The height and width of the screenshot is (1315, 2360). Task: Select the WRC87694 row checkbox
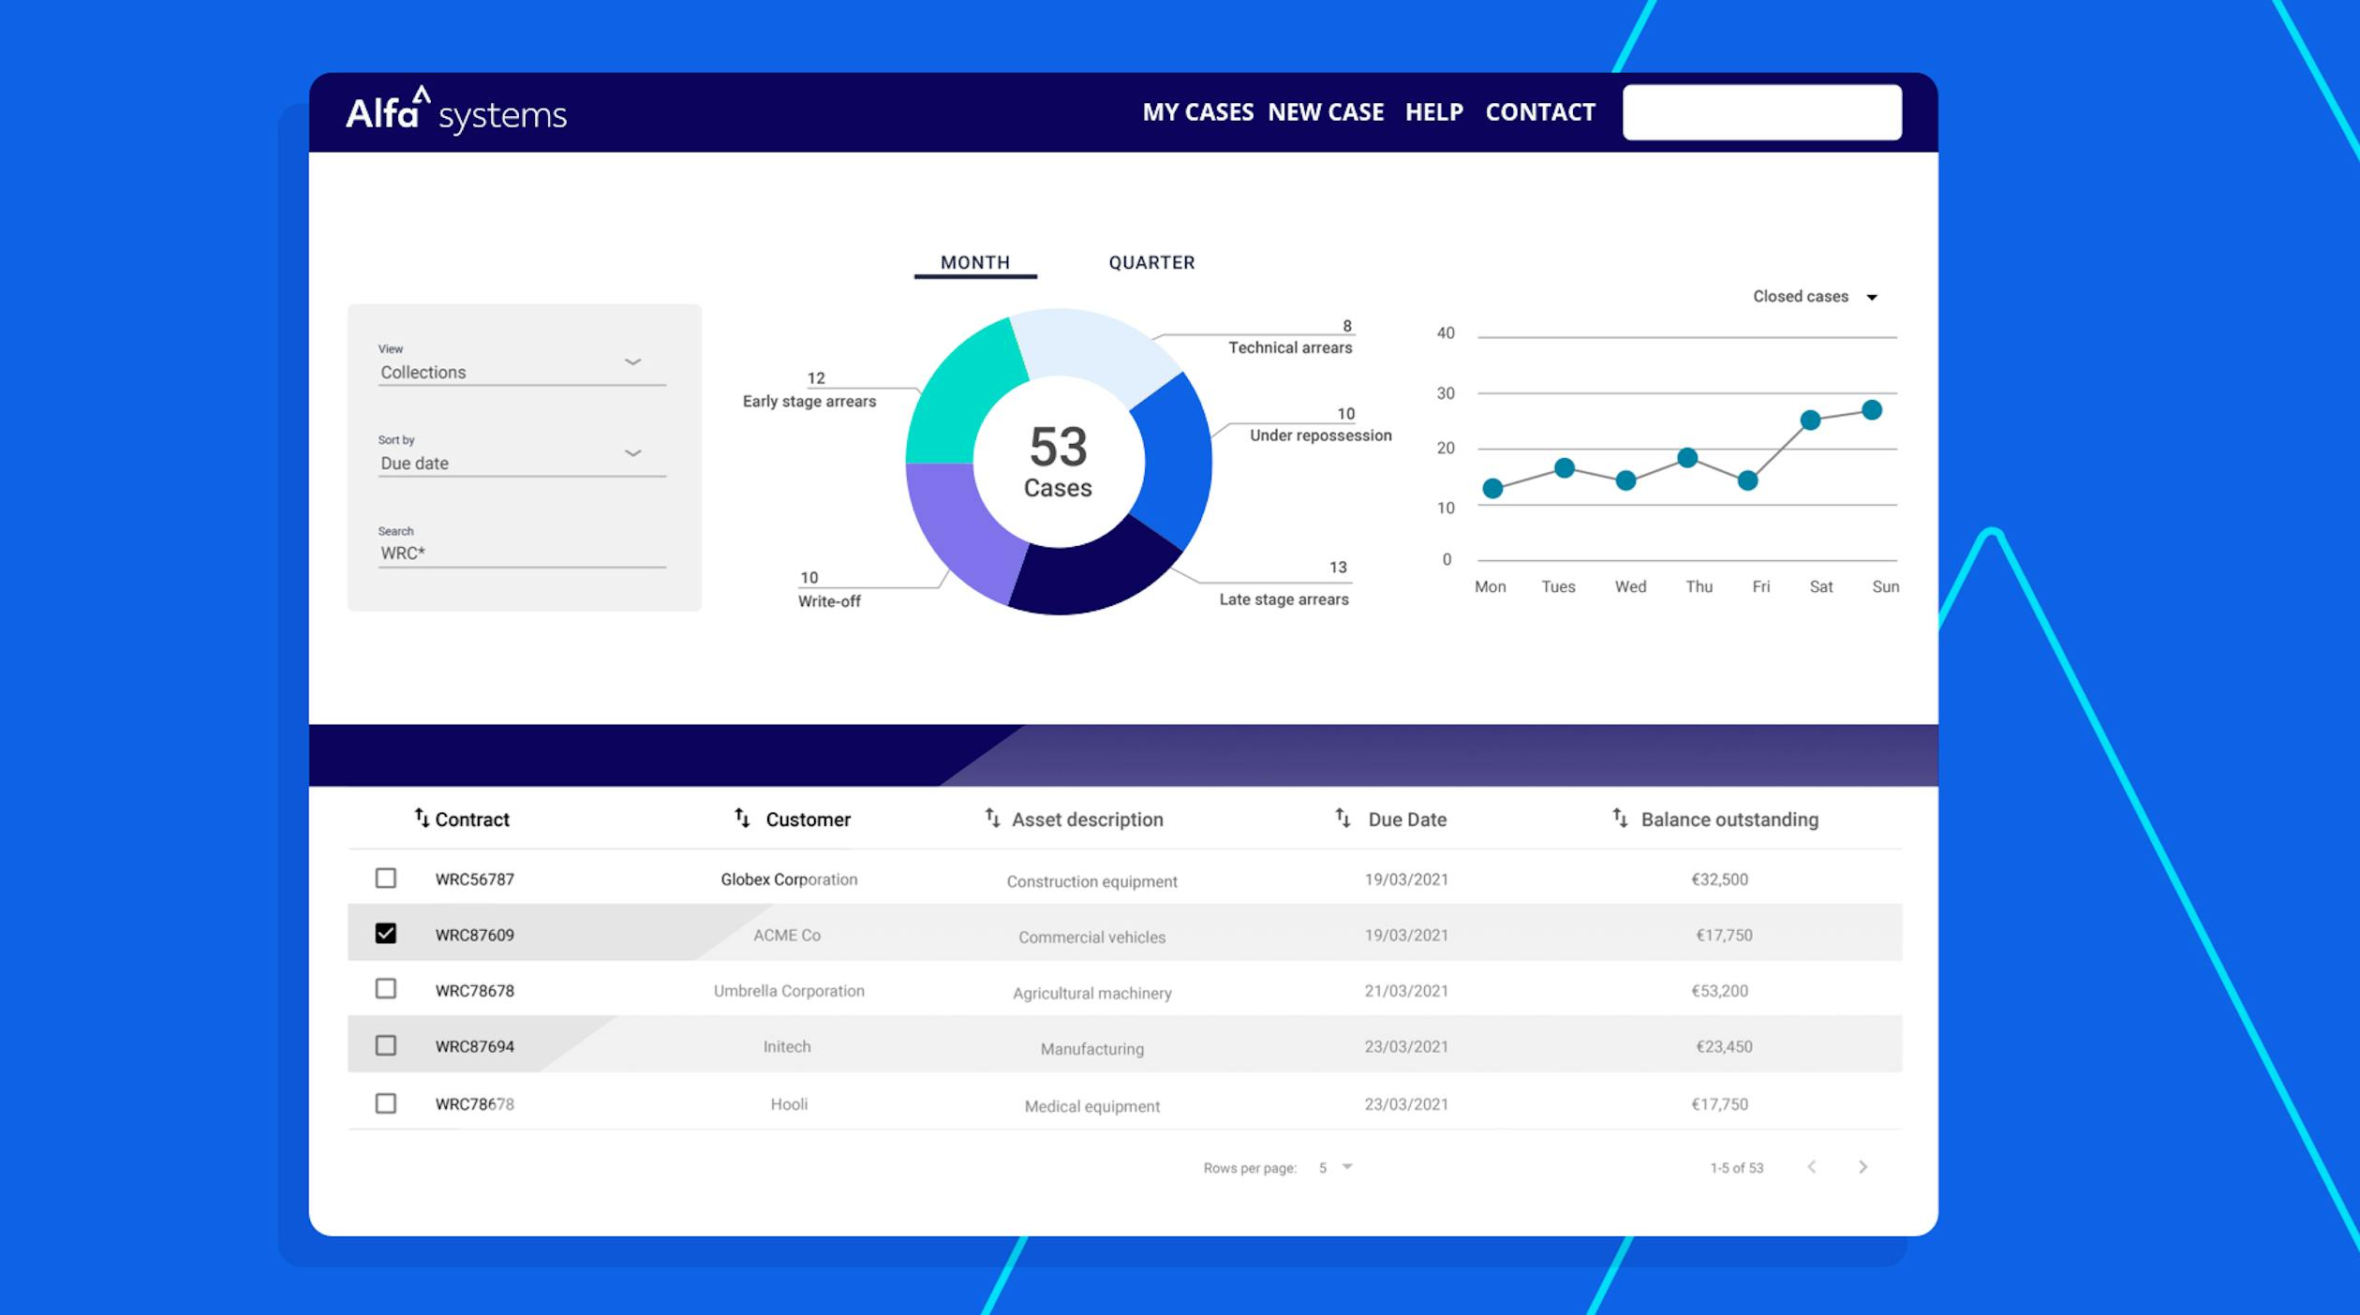pos(385,1045)
